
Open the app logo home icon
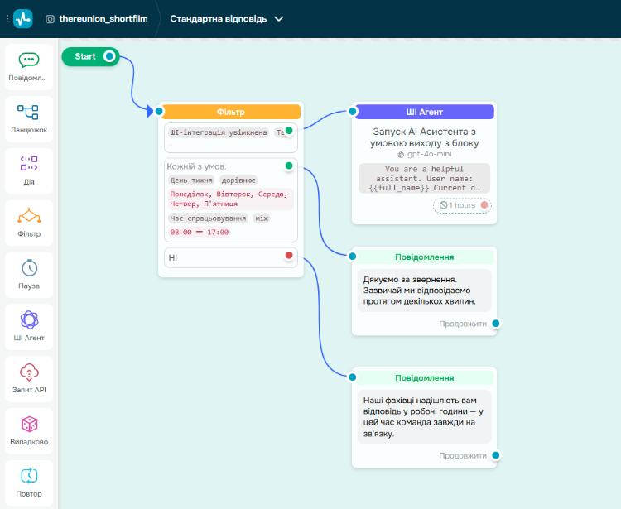click(x=23, y=18)
